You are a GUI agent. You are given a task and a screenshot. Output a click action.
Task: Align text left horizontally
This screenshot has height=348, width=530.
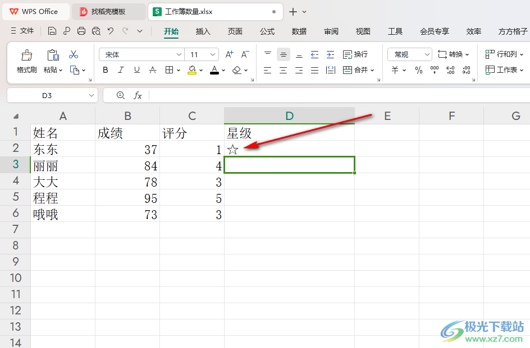pos(268,70)
